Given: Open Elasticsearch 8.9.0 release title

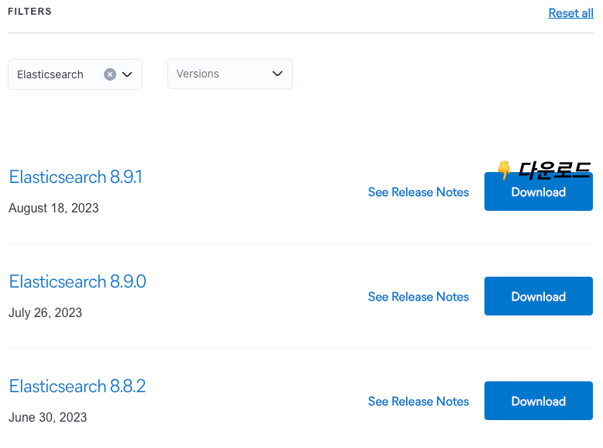Looking at the screenshot, I should tap(78, 282).
